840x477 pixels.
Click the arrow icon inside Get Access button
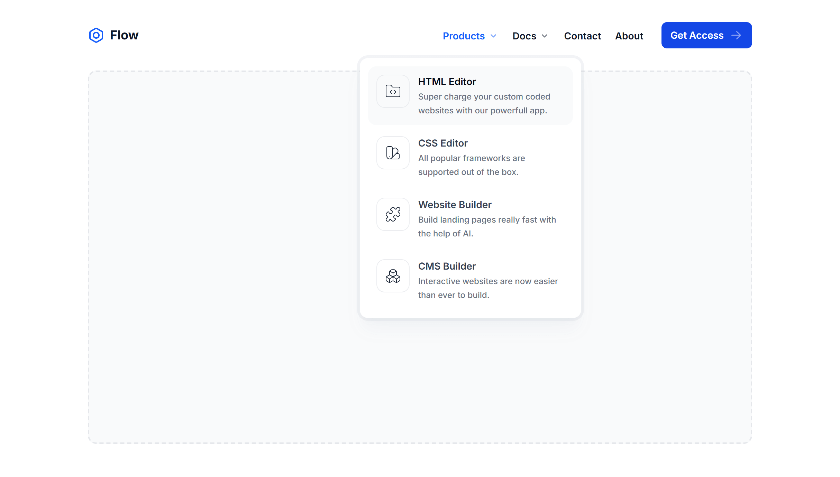click(736, 35)
